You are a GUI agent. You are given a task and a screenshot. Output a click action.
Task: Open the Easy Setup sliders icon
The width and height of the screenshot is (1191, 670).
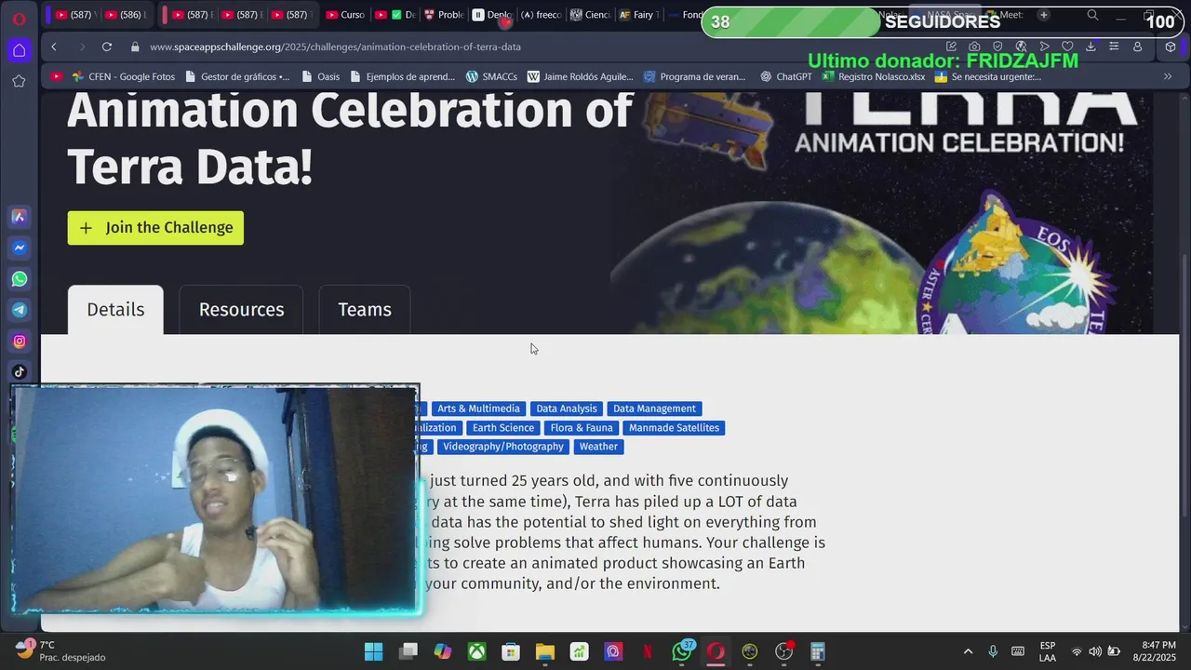click(1114, 47)
